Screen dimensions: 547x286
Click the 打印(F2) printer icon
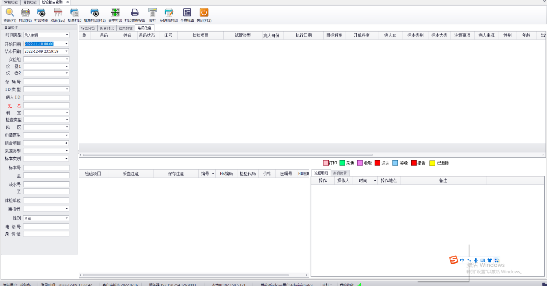(x=25, y=13)
